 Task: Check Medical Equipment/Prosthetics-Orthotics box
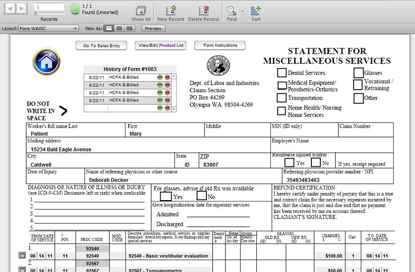click(x=282, y=85)
